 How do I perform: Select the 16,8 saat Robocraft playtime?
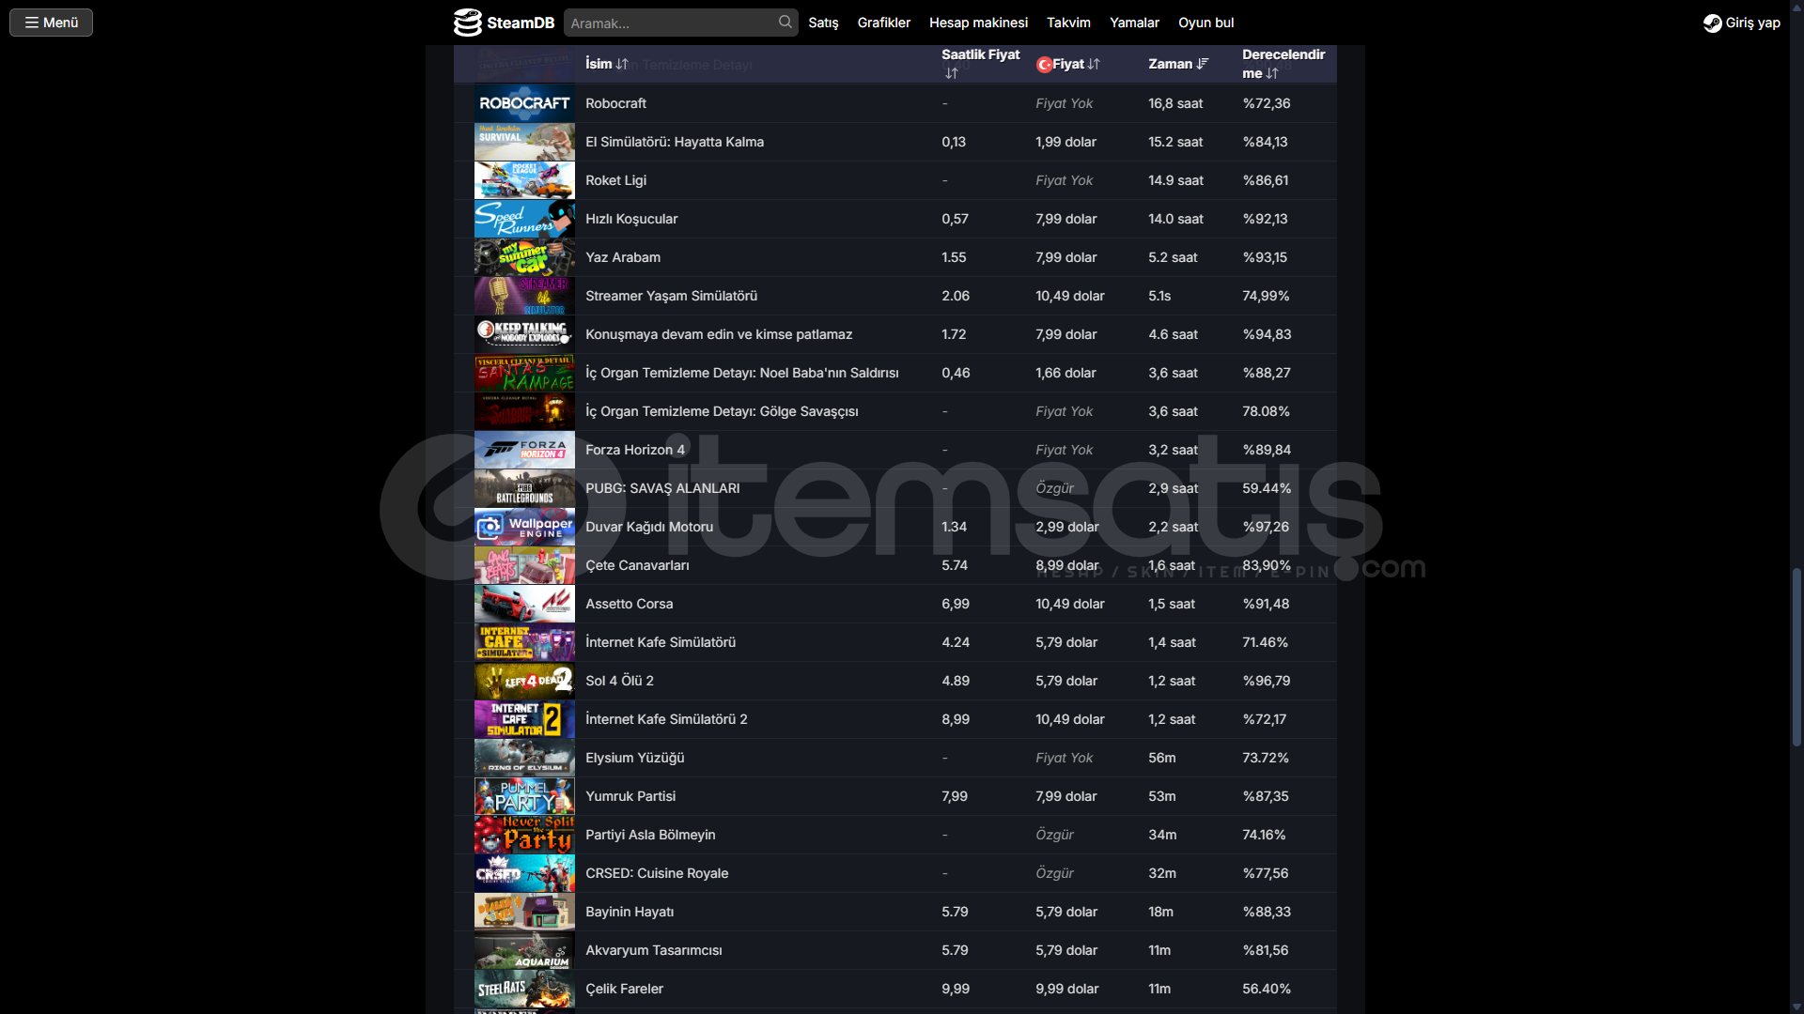pos(1175,103)
